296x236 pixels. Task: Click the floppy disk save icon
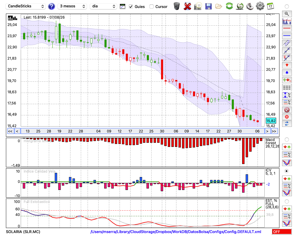click(x=208, y=6)
